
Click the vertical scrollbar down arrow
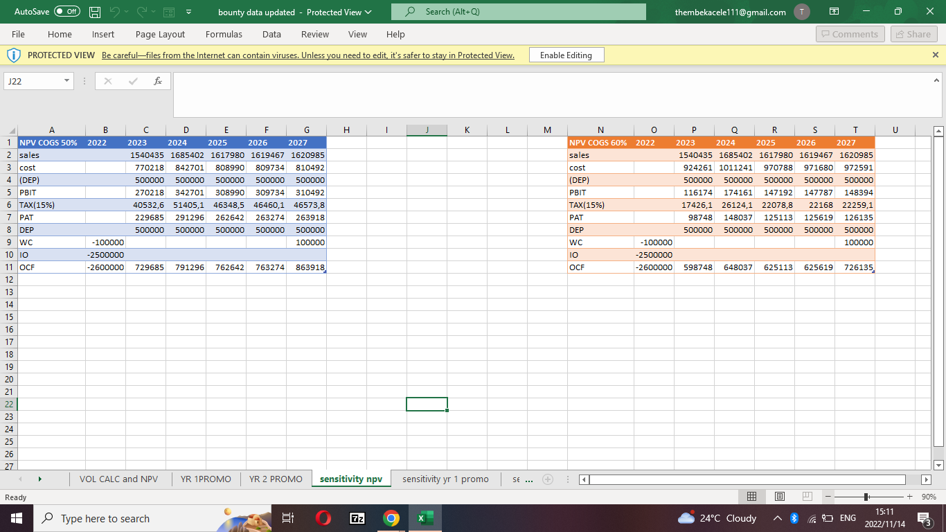click(938, 465)
